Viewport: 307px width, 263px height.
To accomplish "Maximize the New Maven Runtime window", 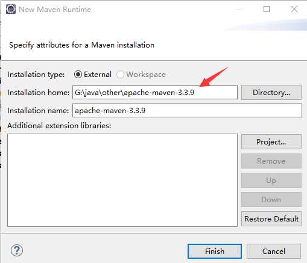I will coord(267,9).
